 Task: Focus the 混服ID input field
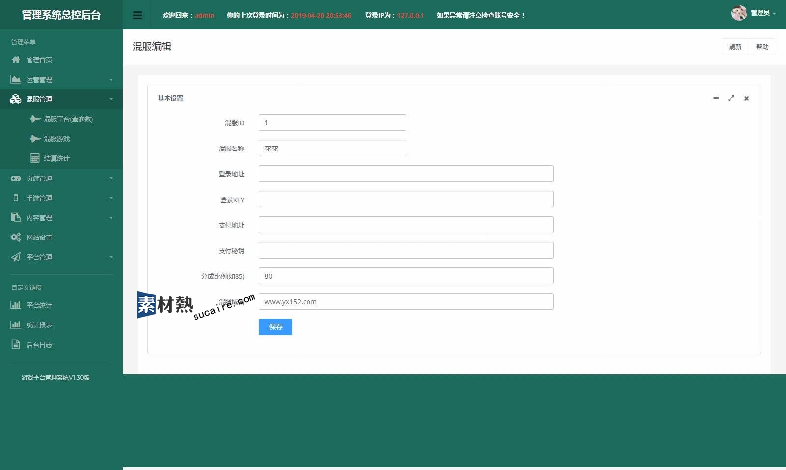point(333,122)
